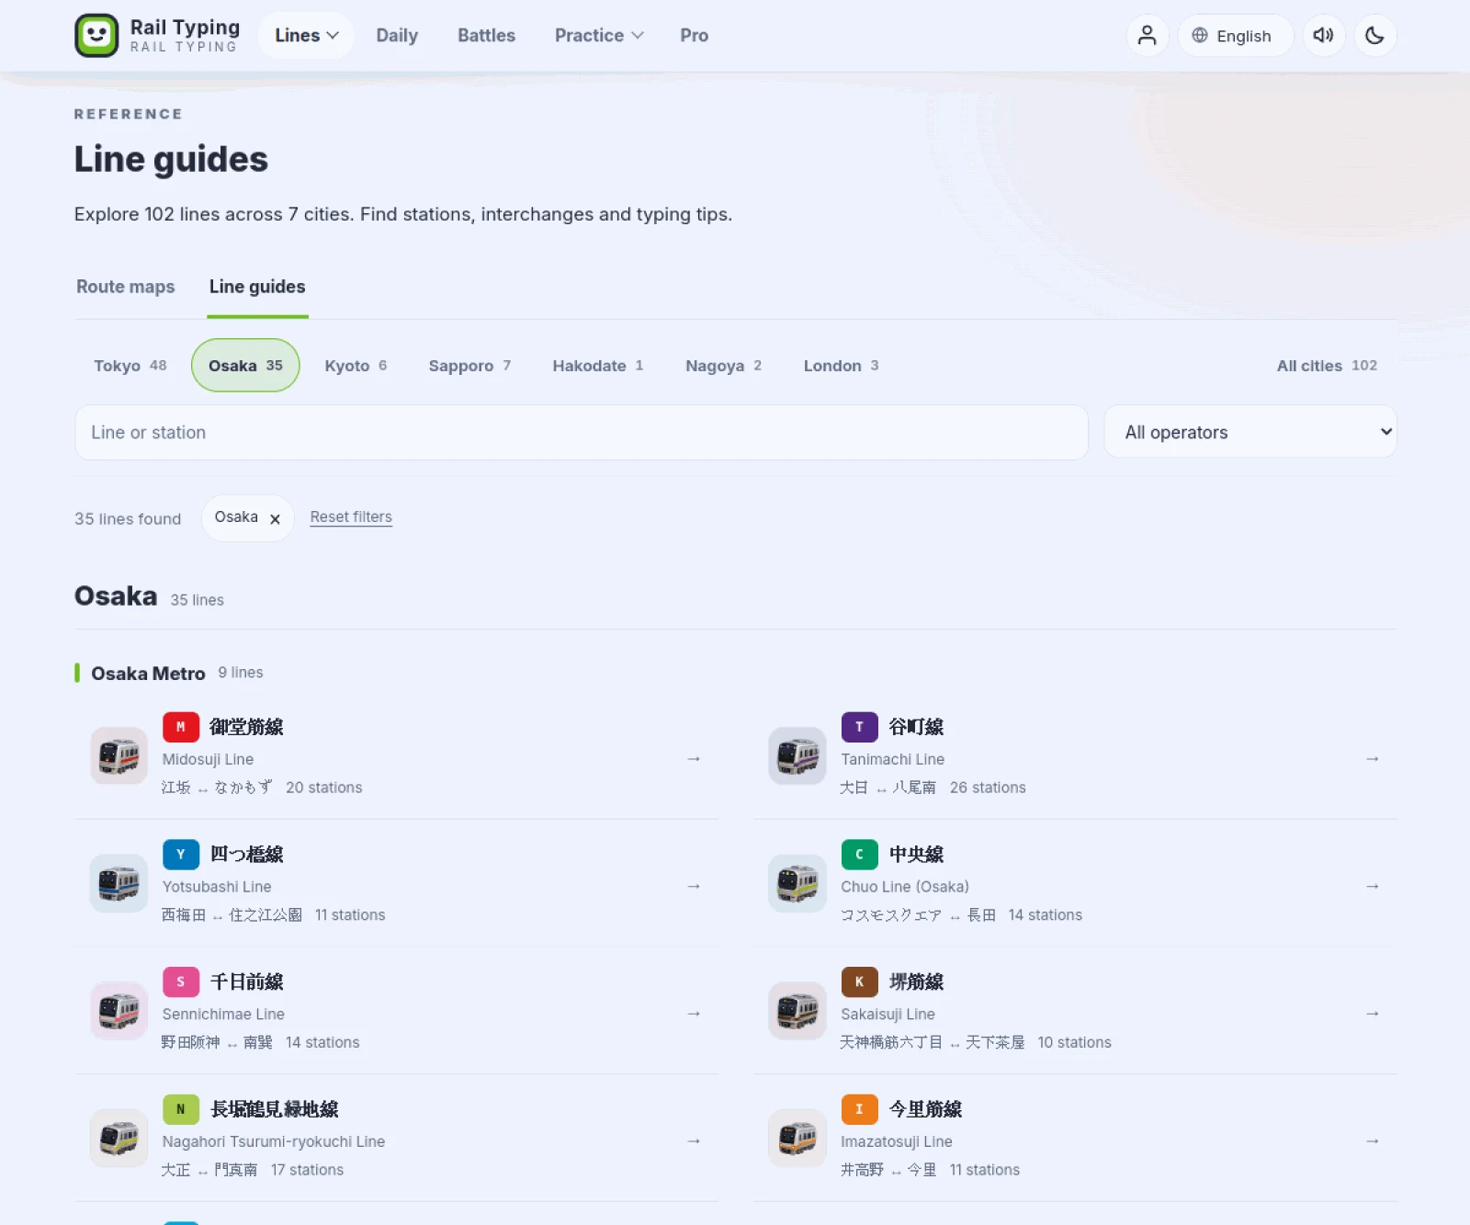Screen dimensions: 1470x1225
Task: Switch to dark mode moon icon
Action: 1374,36
